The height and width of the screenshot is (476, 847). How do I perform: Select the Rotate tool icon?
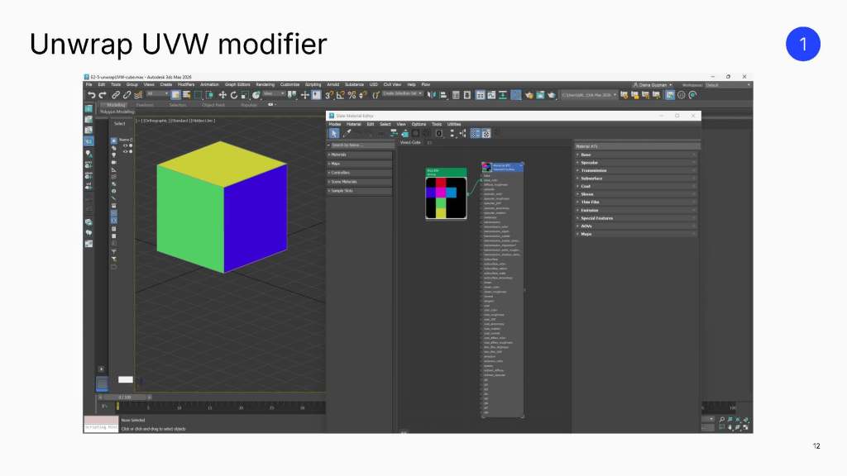(x=234, y=95)
